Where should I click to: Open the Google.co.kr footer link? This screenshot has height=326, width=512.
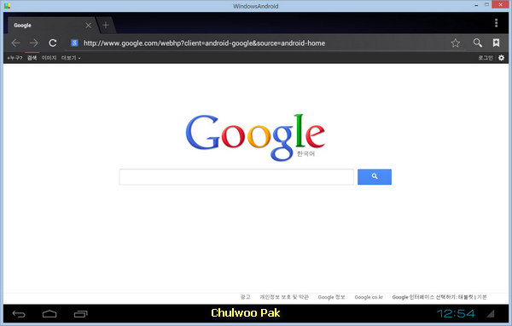pos(369,297)
